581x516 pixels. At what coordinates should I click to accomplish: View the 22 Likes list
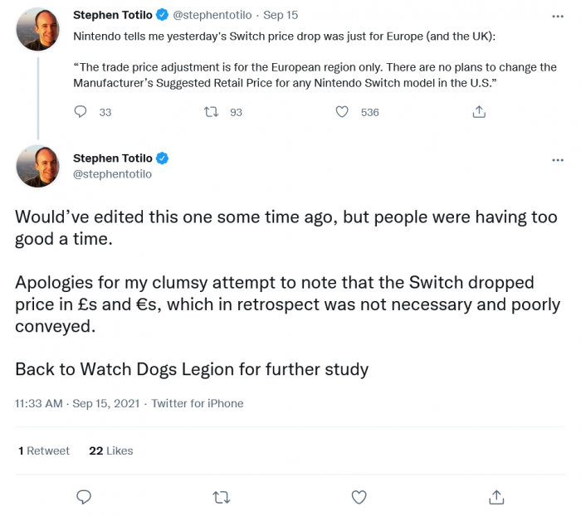(110, 450)
